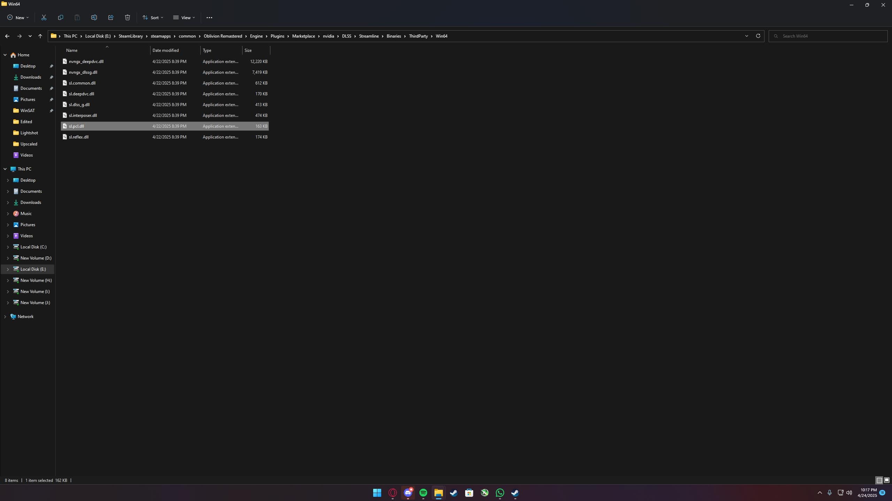Click the Search Win64 field
The height and width of the screenshot is (501, 892).
click(828, 36)
